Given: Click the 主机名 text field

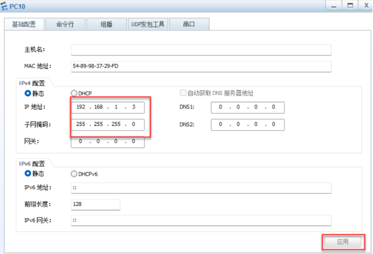Looking at the screenshot, I should (x=201, y=50).
